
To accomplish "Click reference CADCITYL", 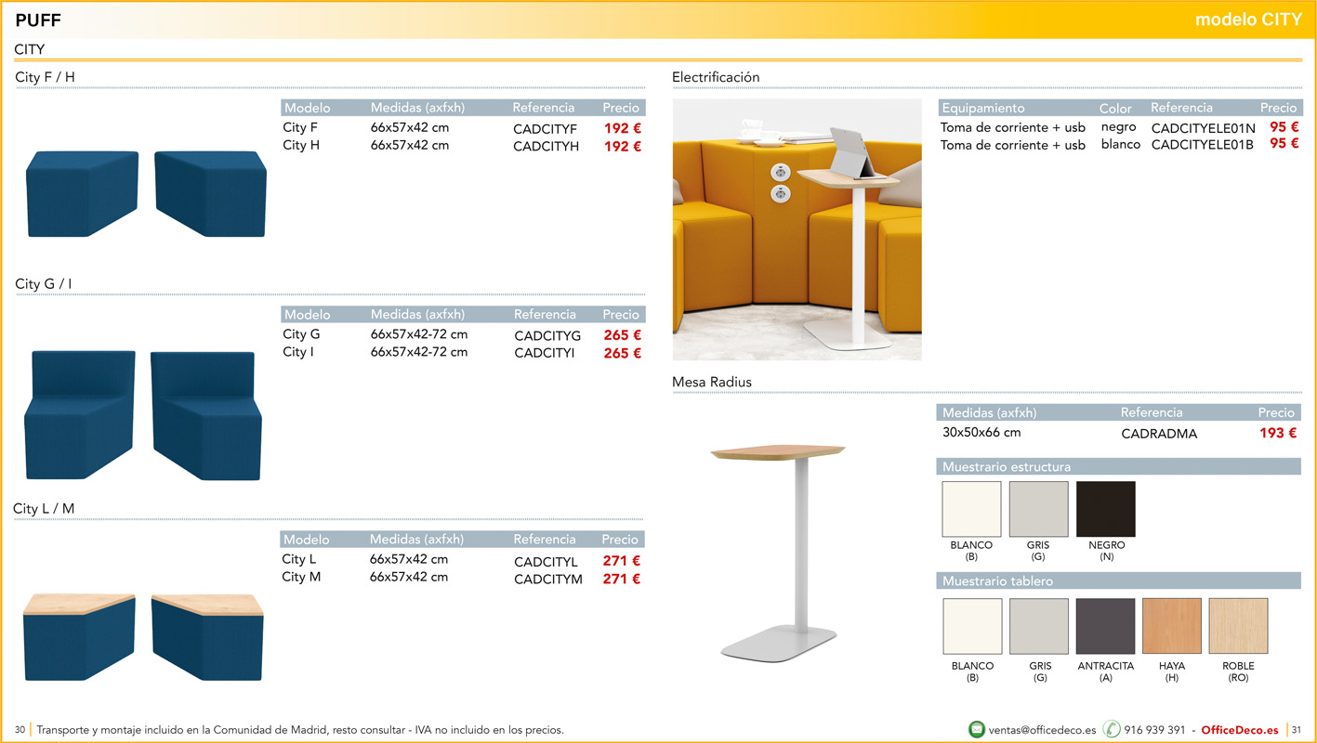I will pos(546,562).
